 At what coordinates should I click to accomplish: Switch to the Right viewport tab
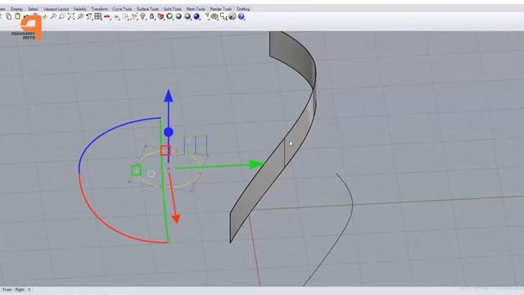[20, 289]
